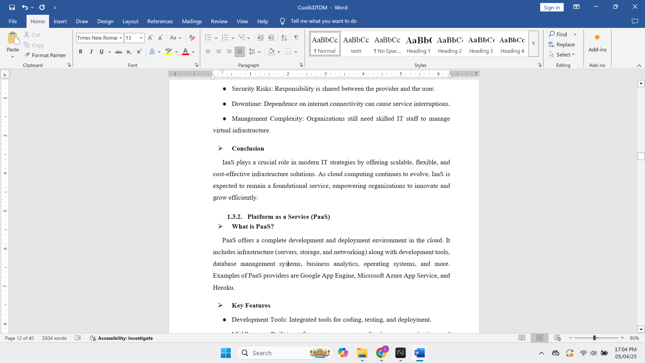
Task: Open Windows Start menu
Action: [226, 353]
